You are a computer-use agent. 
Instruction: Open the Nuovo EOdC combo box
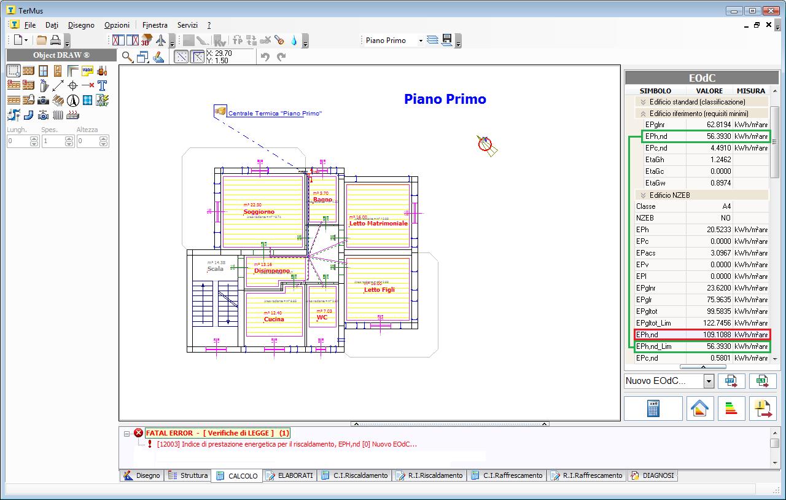(709, 381)
